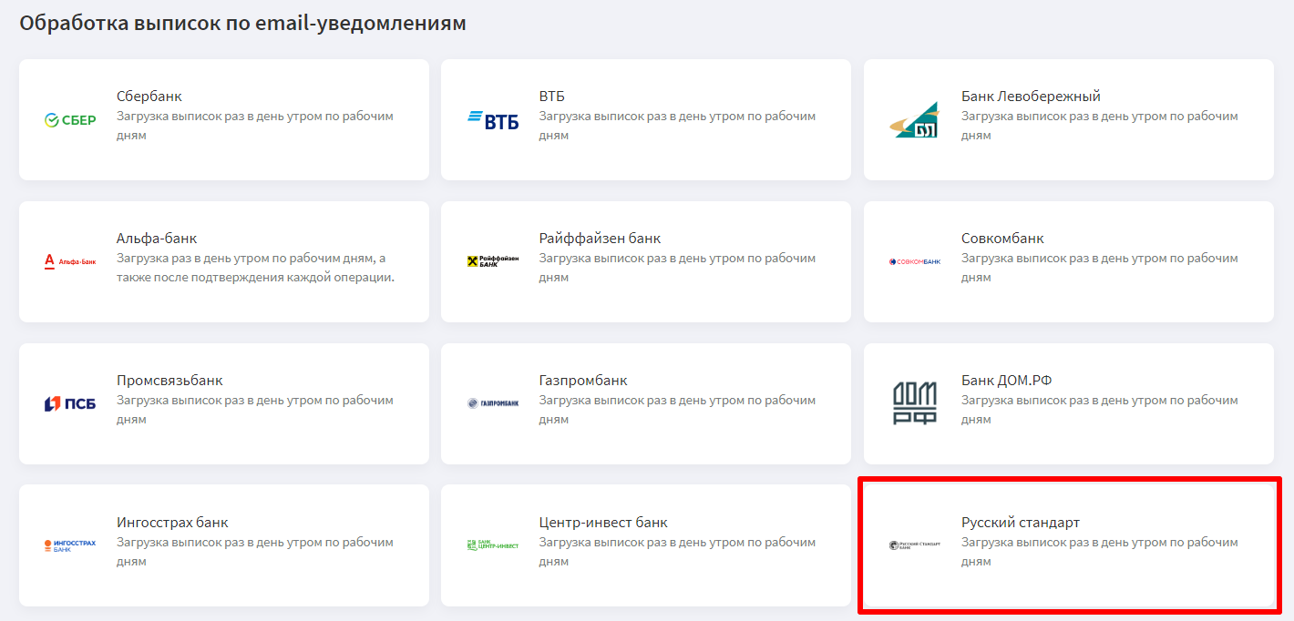Select the Банк ДОМ.РФ title

pyautogui.click(x=1007, y=381)
